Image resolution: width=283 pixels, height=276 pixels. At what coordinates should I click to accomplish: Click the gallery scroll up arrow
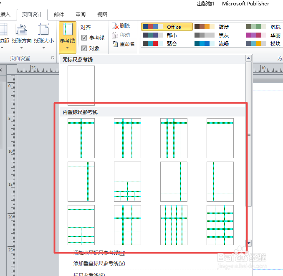tap(248, 58)
